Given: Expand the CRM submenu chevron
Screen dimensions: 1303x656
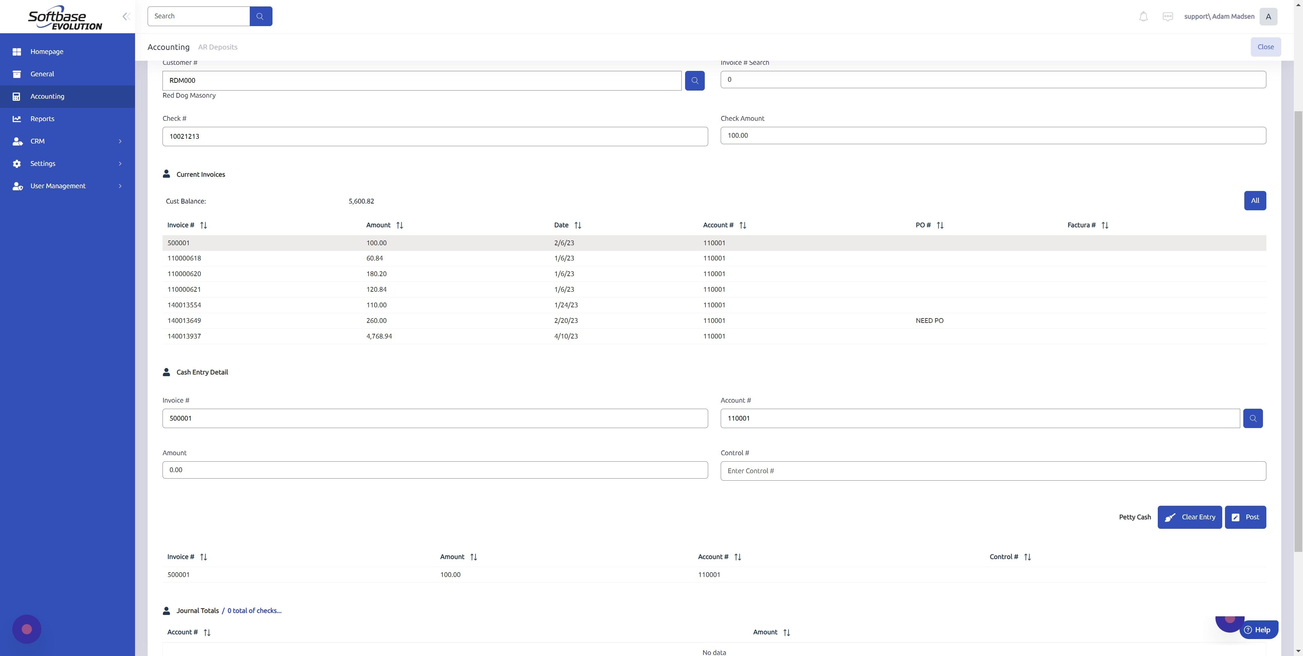Looking at the screenshot, I should [120, 141].
